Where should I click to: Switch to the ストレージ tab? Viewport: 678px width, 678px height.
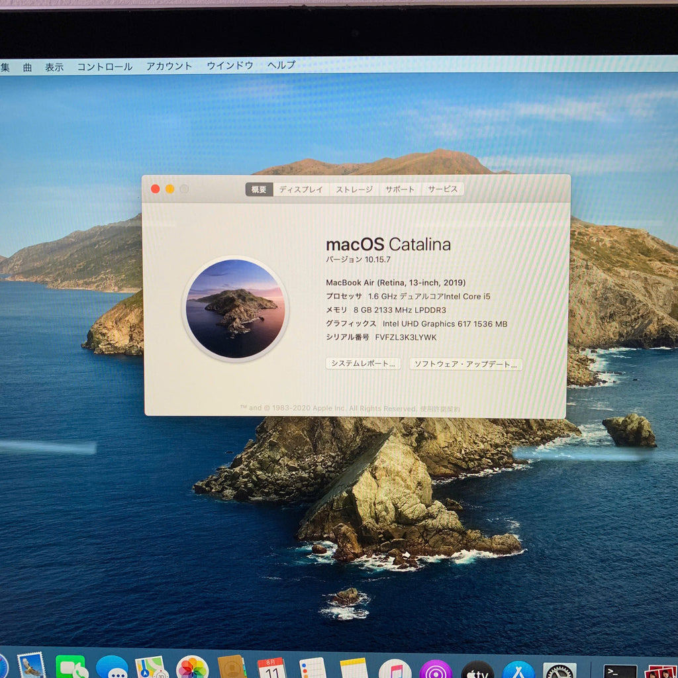point(354,189)
